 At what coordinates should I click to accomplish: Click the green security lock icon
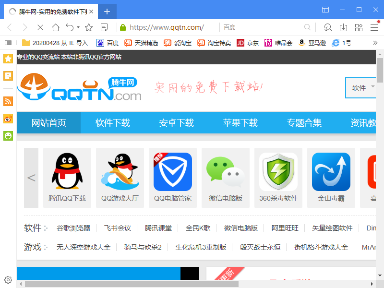(x=123, y=27)
